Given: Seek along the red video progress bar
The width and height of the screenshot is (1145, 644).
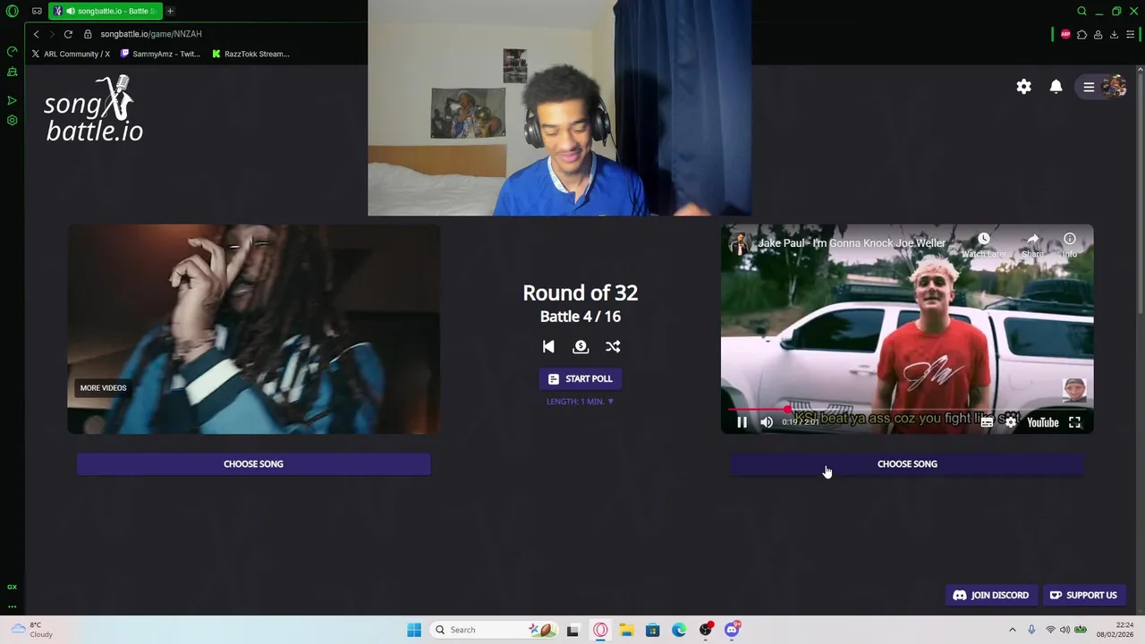Looking at the screenshot, I should tap(907, 410).
